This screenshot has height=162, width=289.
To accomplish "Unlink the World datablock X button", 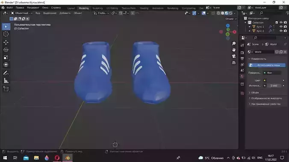I will coord(285,52).
